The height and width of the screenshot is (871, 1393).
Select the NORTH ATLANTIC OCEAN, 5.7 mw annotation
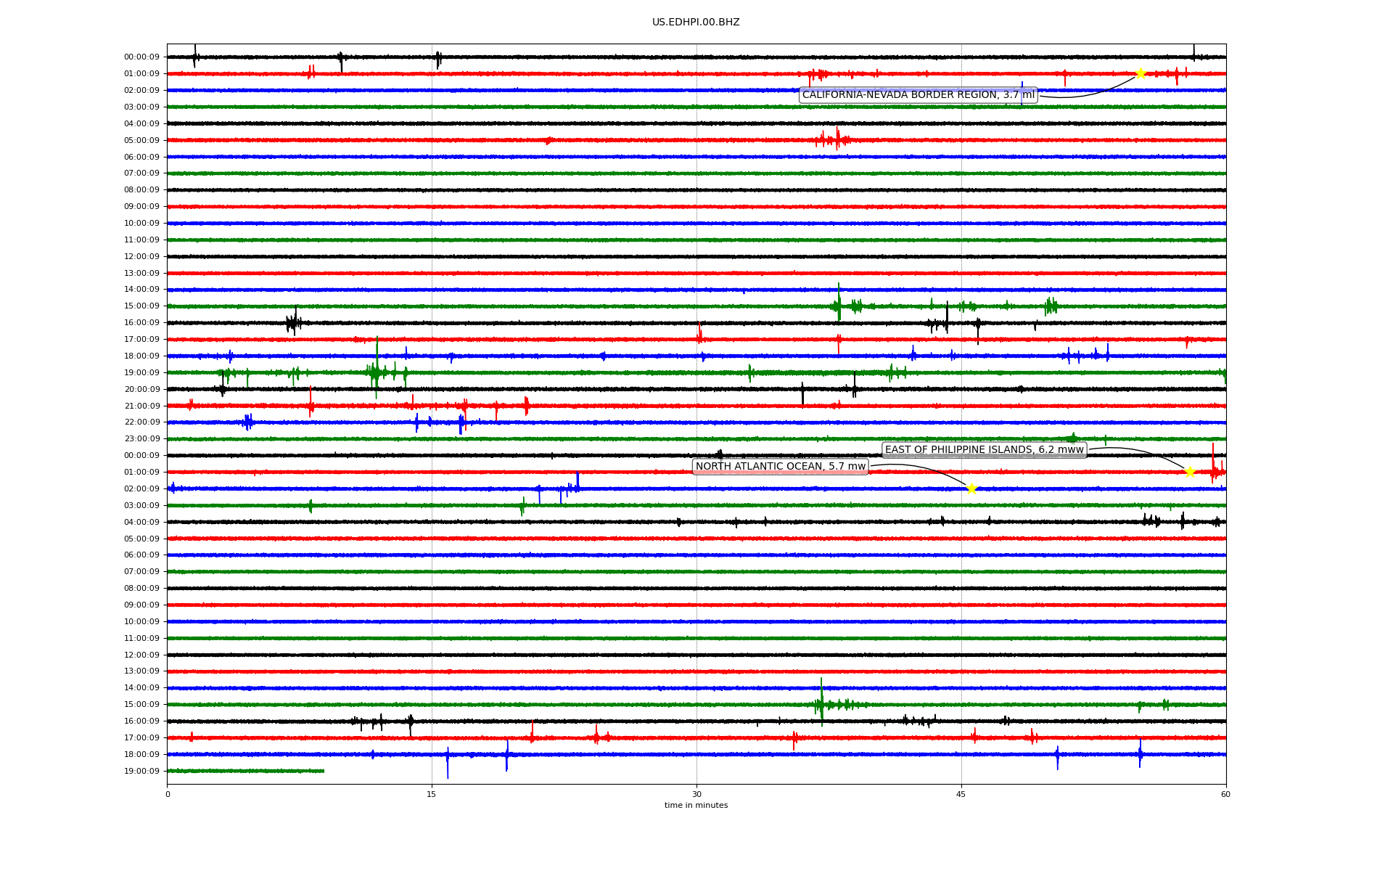pos(781,467)
